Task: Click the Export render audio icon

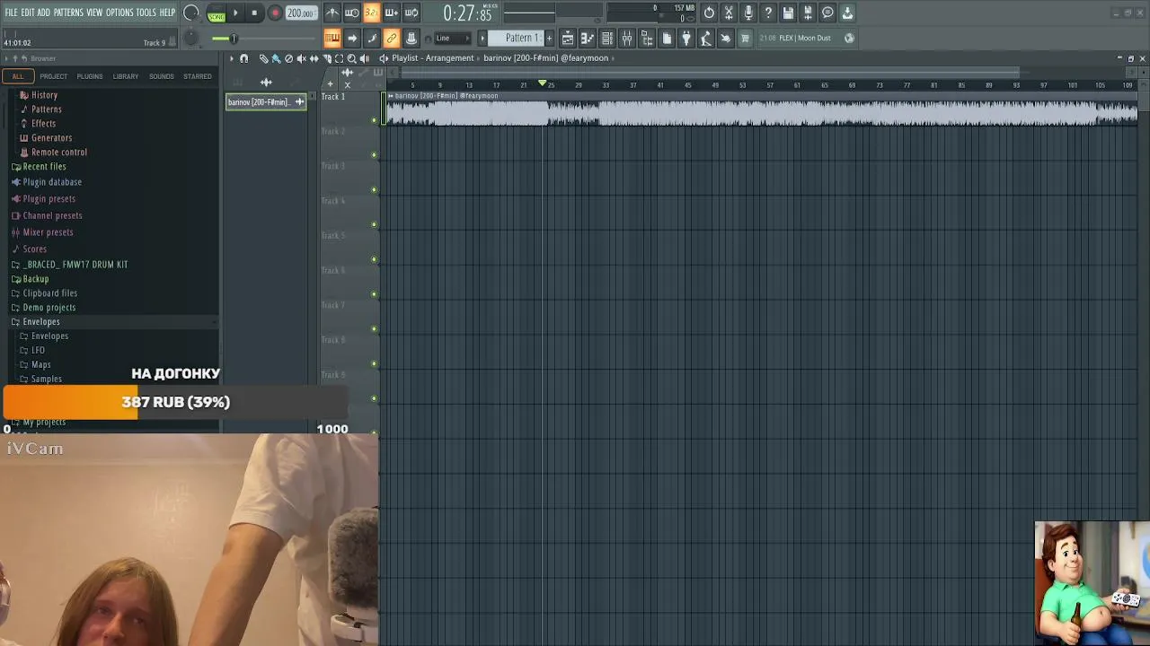Action: 808,13
